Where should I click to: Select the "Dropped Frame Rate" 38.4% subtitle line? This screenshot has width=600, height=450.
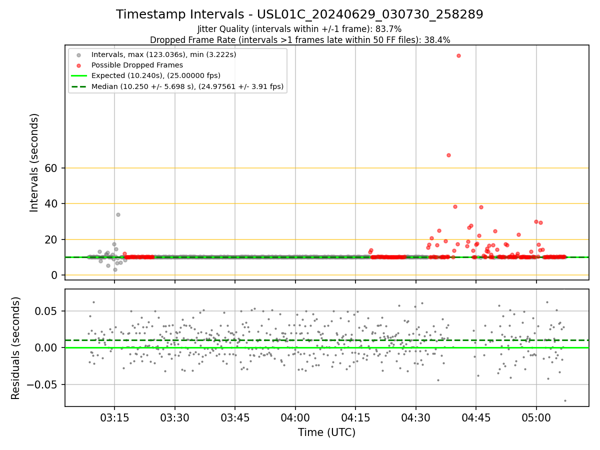click(x=300, y=40)
